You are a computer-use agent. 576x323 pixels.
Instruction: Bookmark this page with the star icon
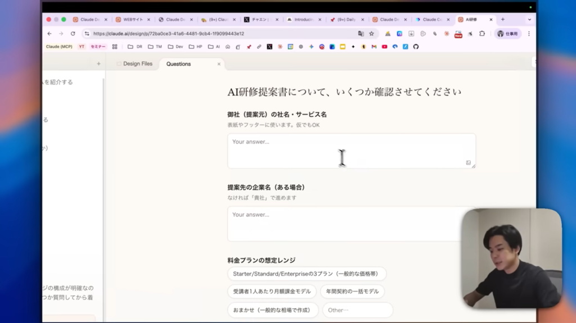click(371, 34)
